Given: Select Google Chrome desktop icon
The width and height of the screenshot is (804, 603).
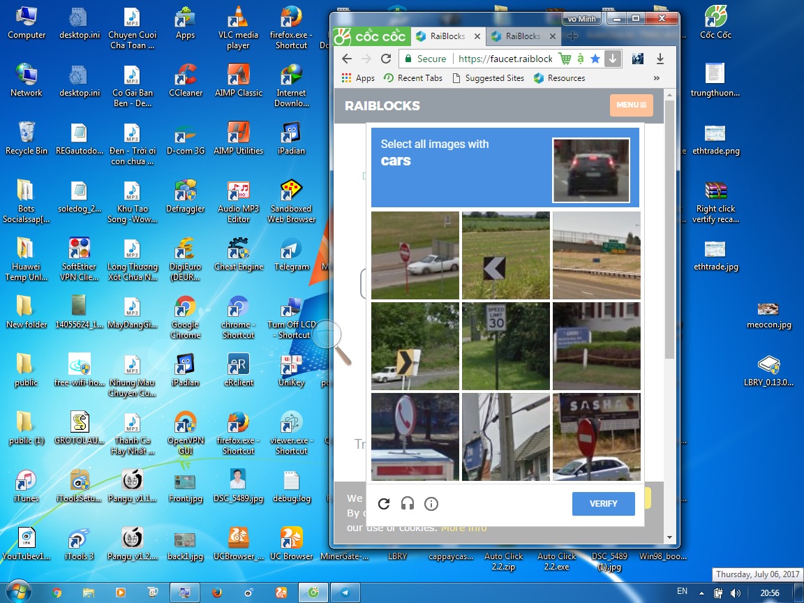Looking at the screenshot, I should pos(185,317).
